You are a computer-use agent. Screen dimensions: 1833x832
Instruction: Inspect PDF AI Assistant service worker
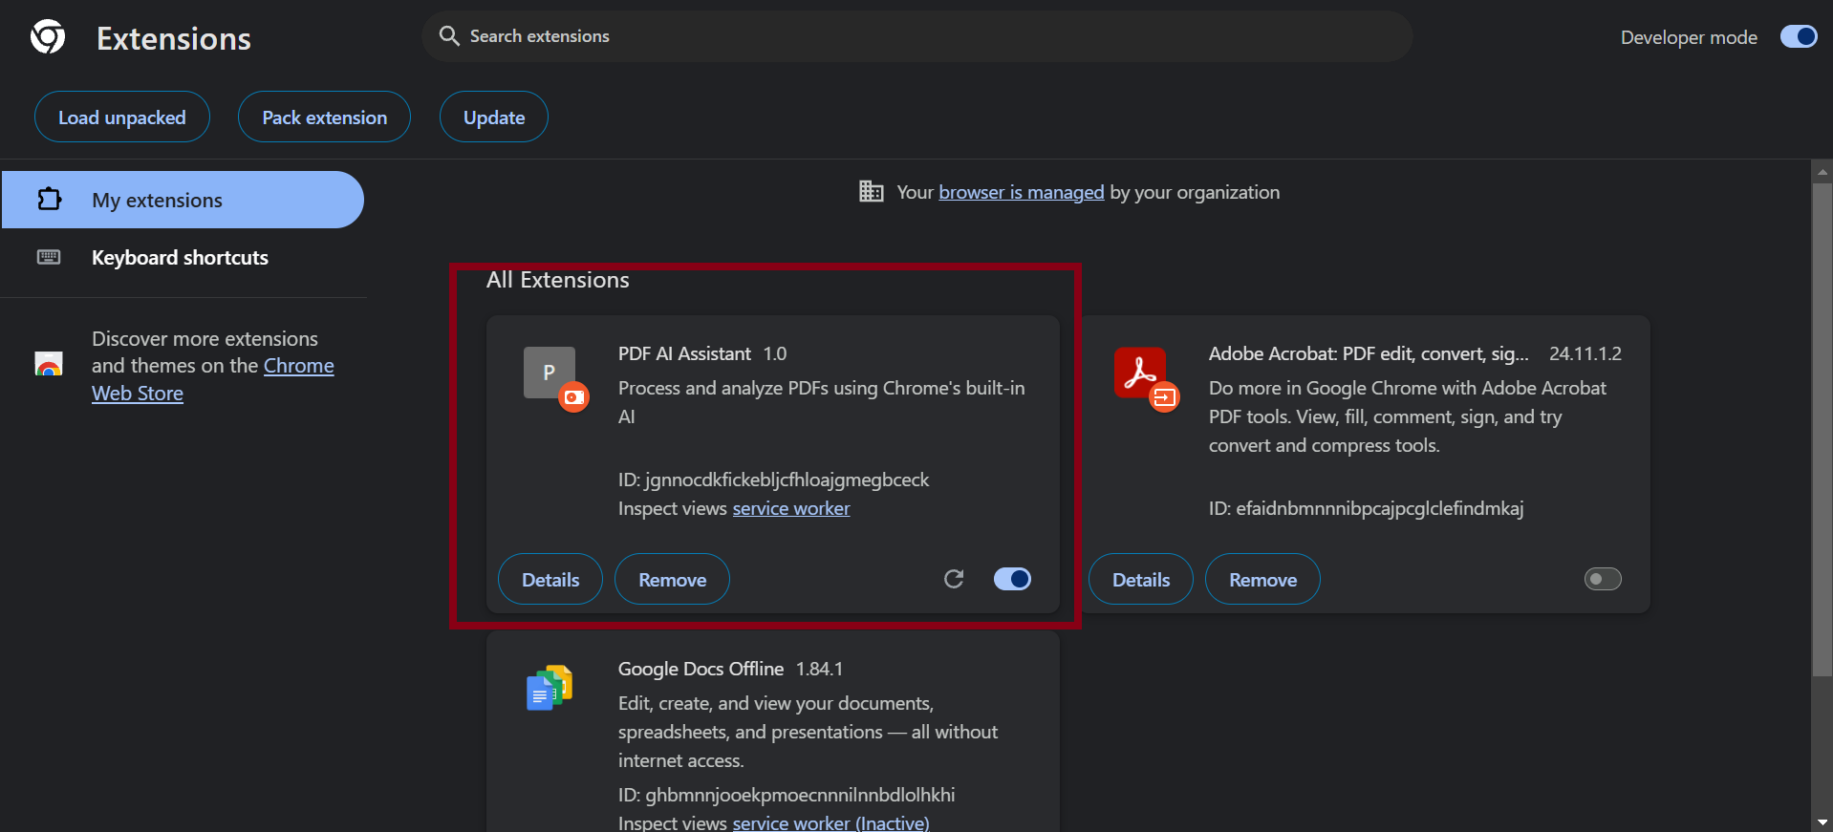(791, 508)
